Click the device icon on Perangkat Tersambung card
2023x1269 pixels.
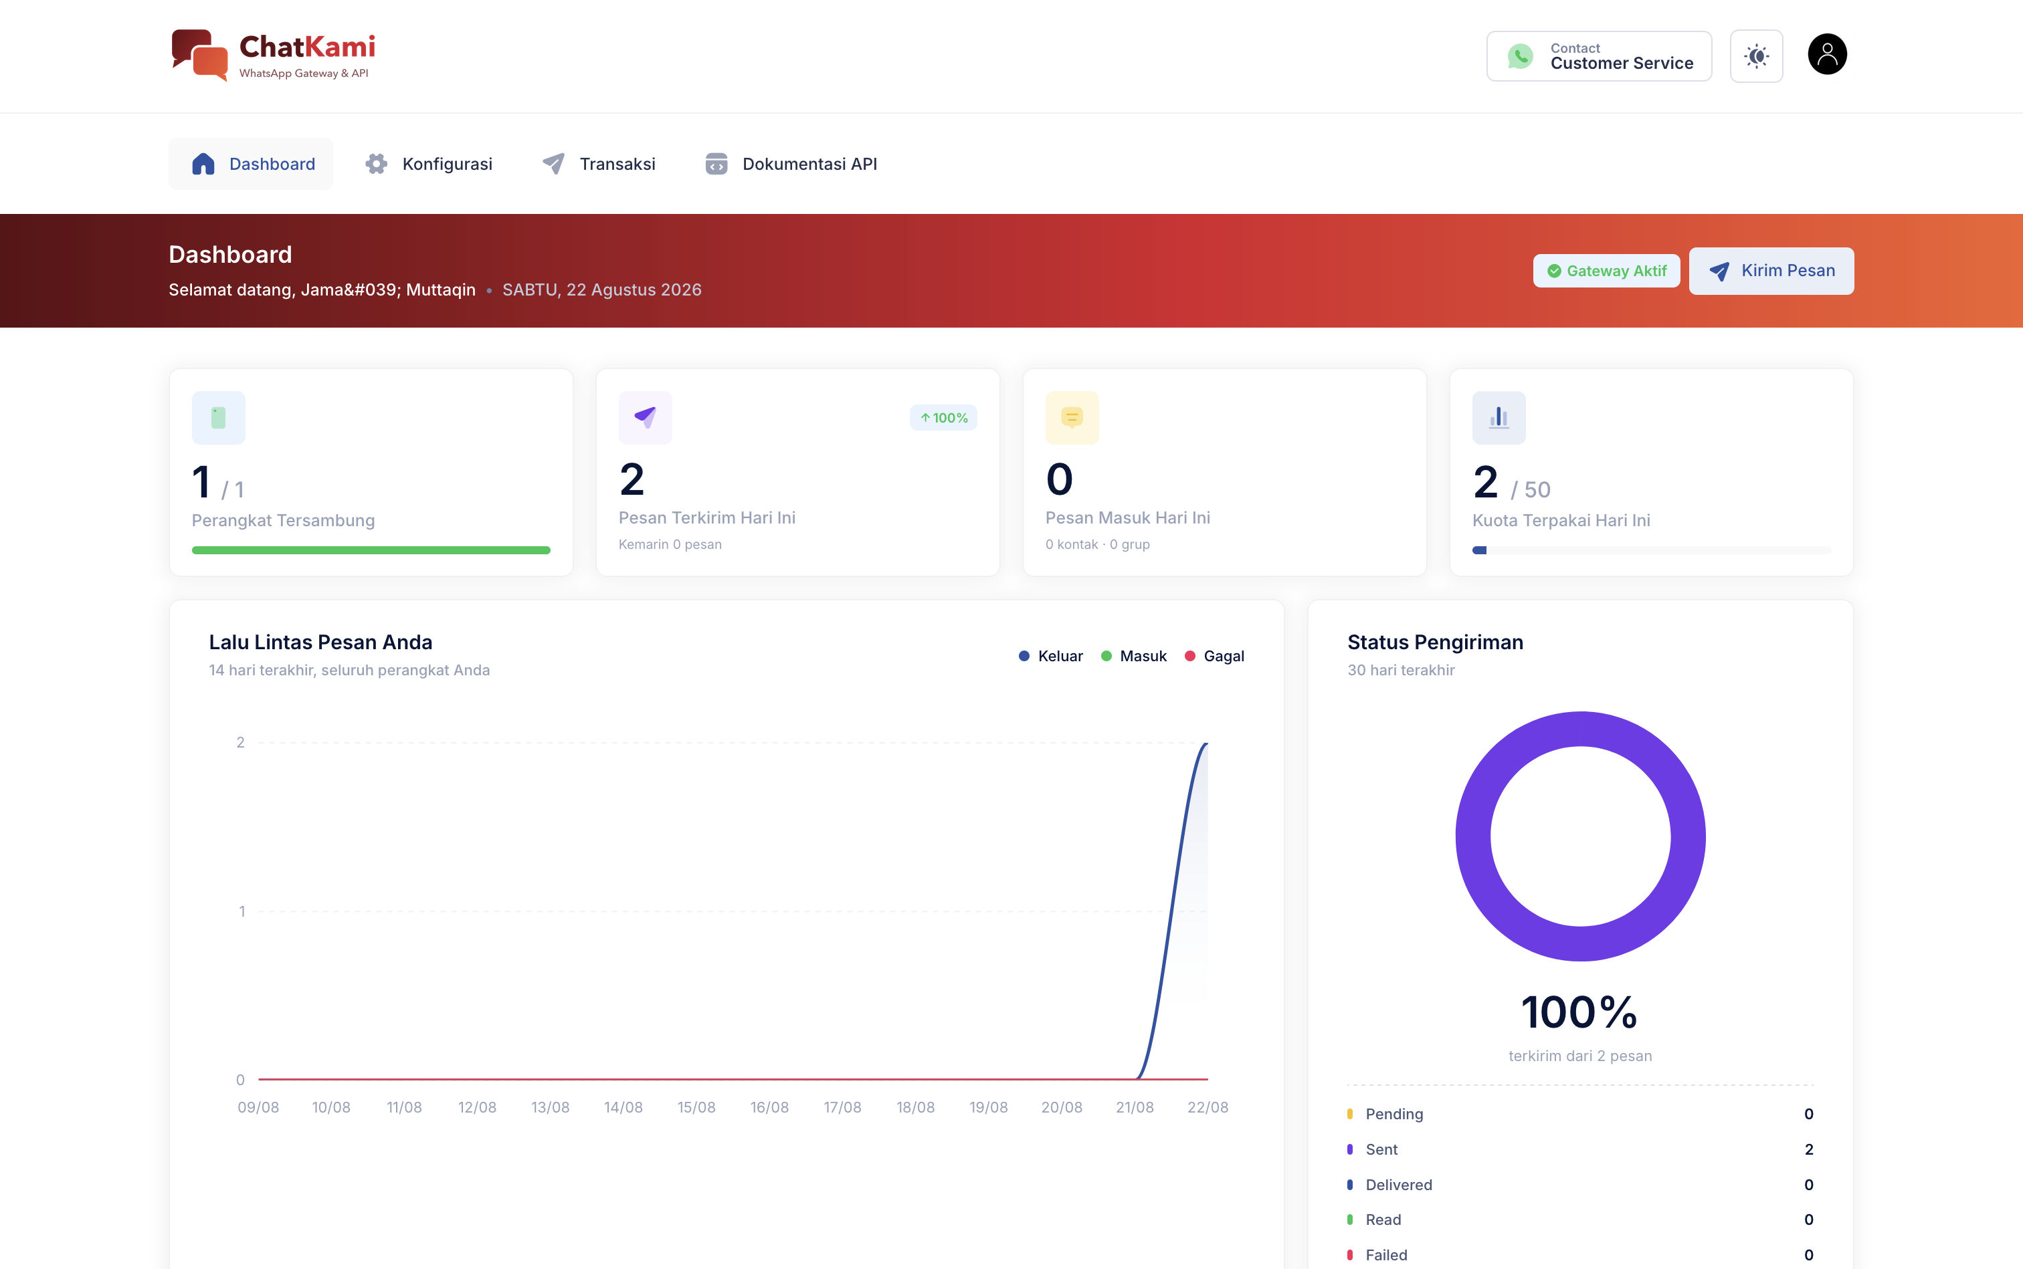[x=218, y=418]
